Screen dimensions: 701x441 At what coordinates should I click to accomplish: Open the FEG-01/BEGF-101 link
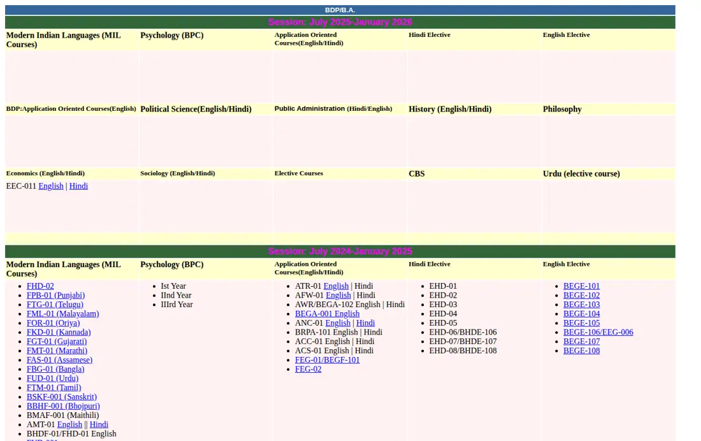click(328, 360)
